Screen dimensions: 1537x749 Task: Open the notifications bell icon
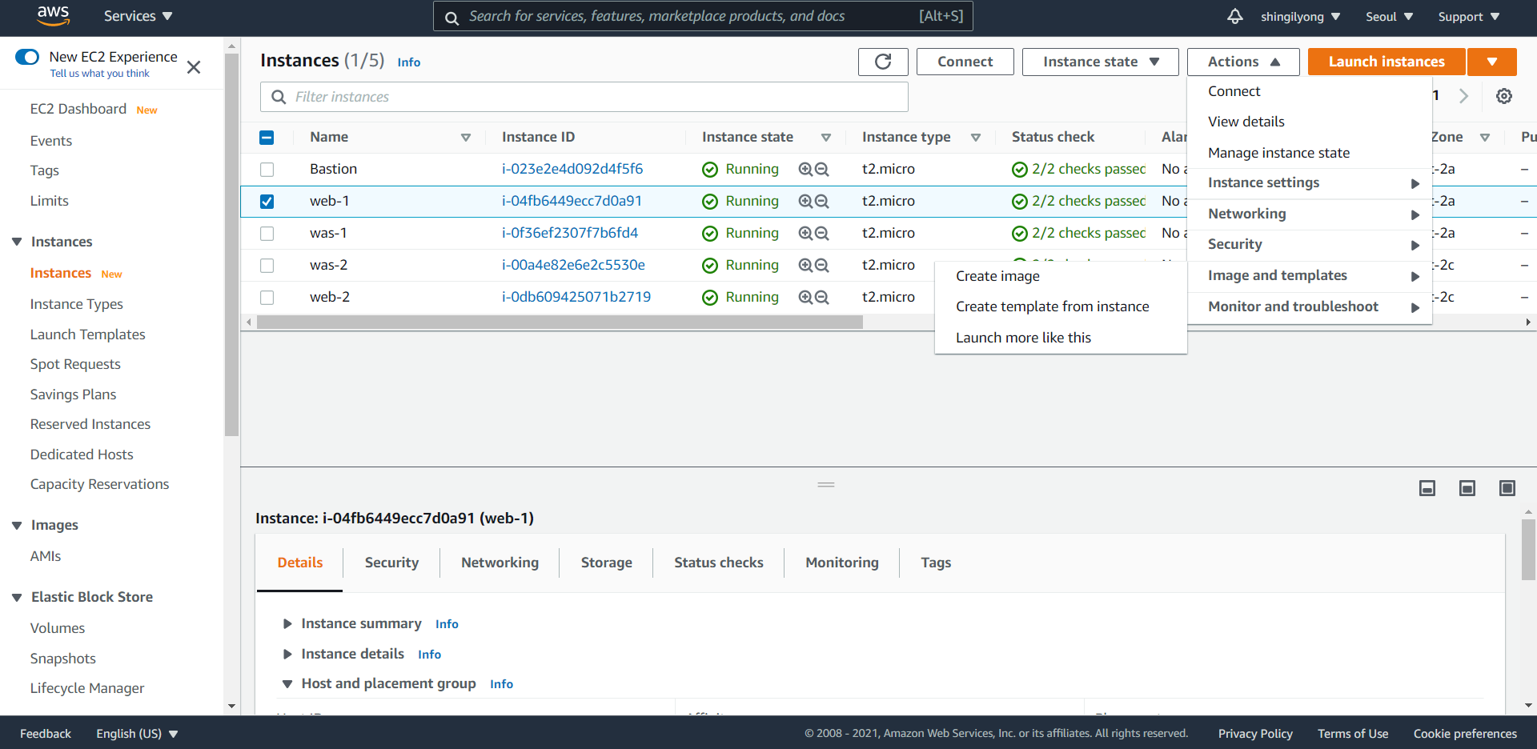coord(1235,16)
